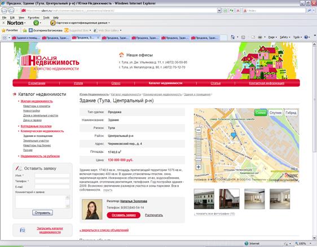The image size is (317, 247).
Task: Click the Favorites star icon
Action: 3,30
